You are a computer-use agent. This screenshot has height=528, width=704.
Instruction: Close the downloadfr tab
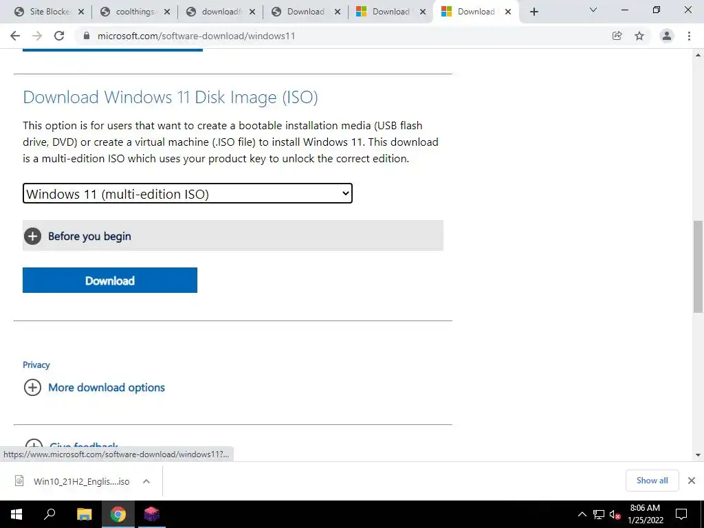click(x=252, y=12)
